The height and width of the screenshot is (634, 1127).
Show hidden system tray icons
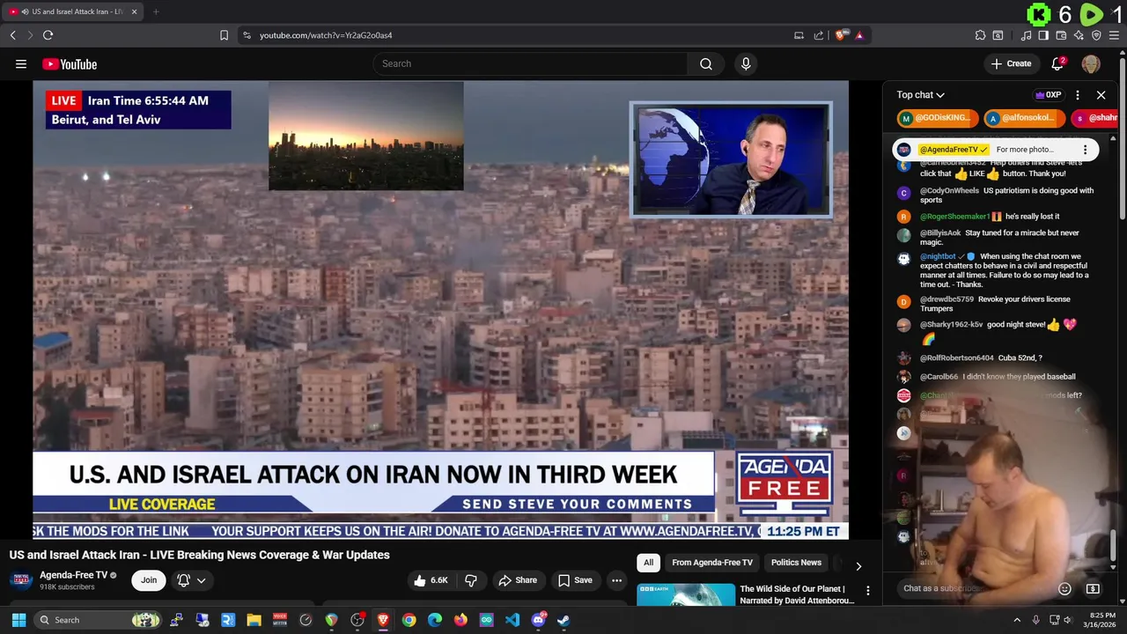pos(1017,620)
